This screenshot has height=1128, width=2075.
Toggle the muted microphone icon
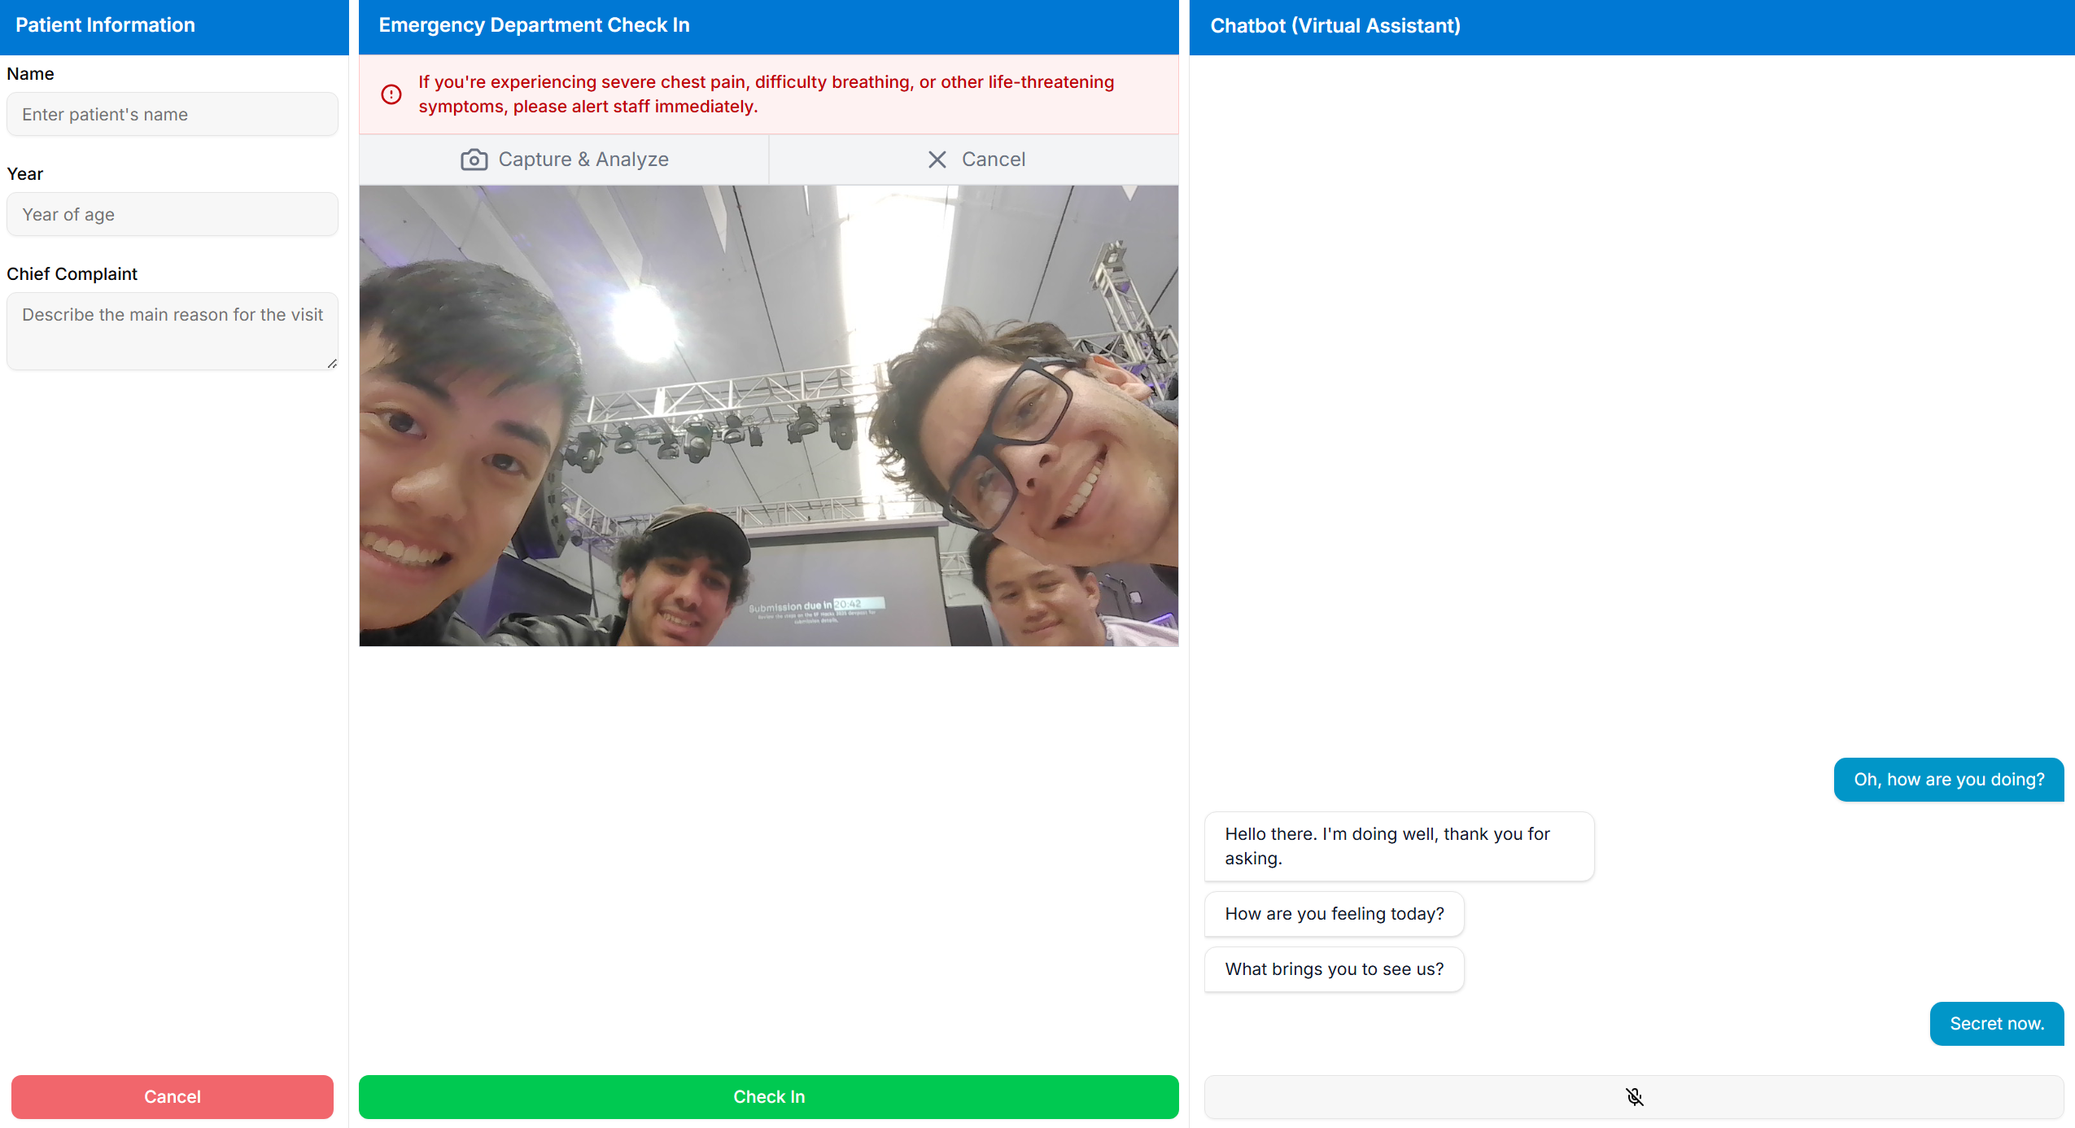pyautogui.click(x=1634, y=1097)
